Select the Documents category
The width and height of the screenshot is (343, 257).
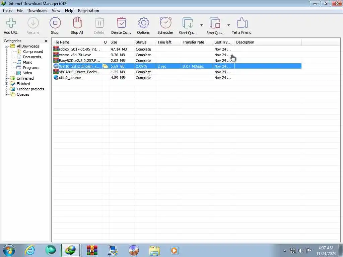coord(32,57)
